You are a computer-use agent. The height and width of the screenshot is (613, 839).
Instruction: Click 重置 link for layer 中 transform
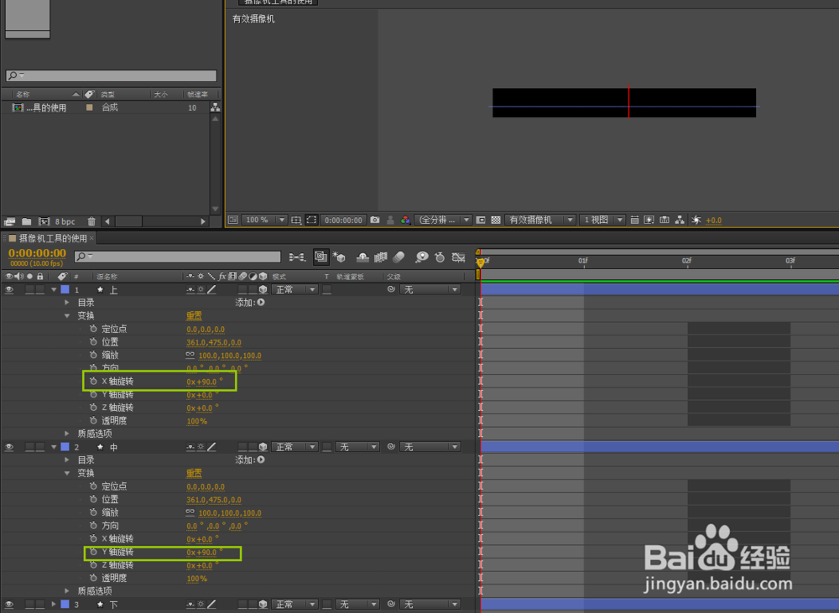tap(195, 473)
